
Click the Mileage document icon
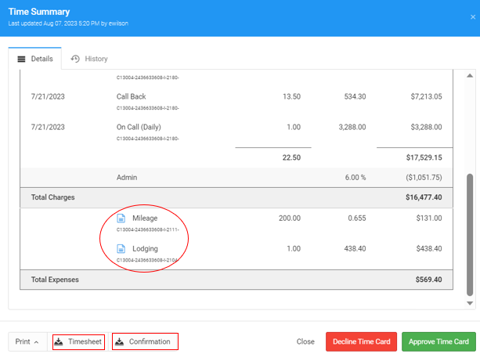pyautogui.click(x=121, y=218)
